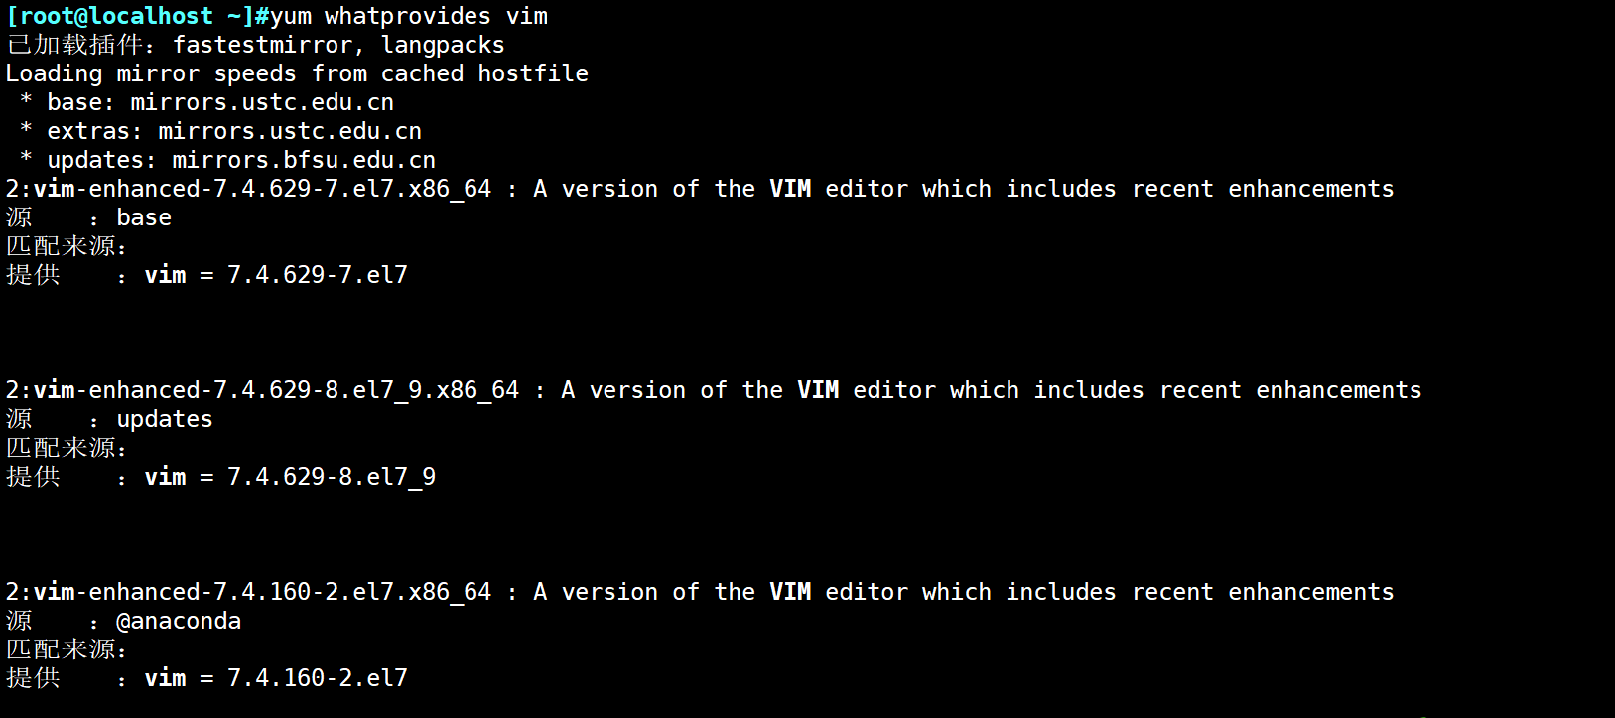Click the description text of the 7.4.160-2 package
The image size is (1615, 718).
(963, 592)
